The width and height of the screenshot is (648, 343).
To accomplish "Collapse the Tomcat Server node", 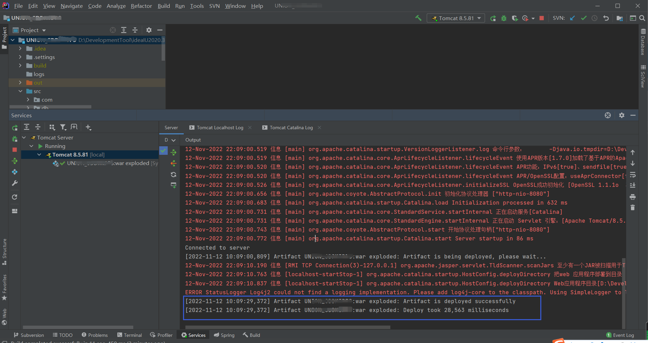I will click(x=24, y=137).
